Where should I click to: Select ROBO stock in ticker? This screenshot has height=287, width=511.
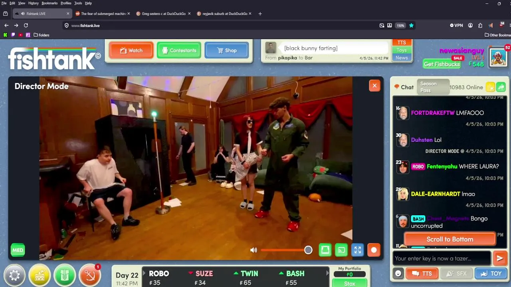pos(159,278)
